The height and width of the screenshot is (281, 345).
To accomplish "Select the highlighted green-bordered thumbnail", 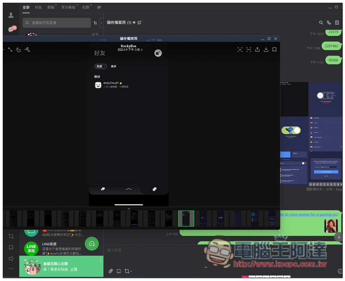I will [186, 218].
